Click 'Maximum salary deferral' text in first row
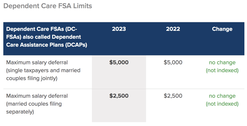This screenshot has height=126, width=247. pos(37,62)
